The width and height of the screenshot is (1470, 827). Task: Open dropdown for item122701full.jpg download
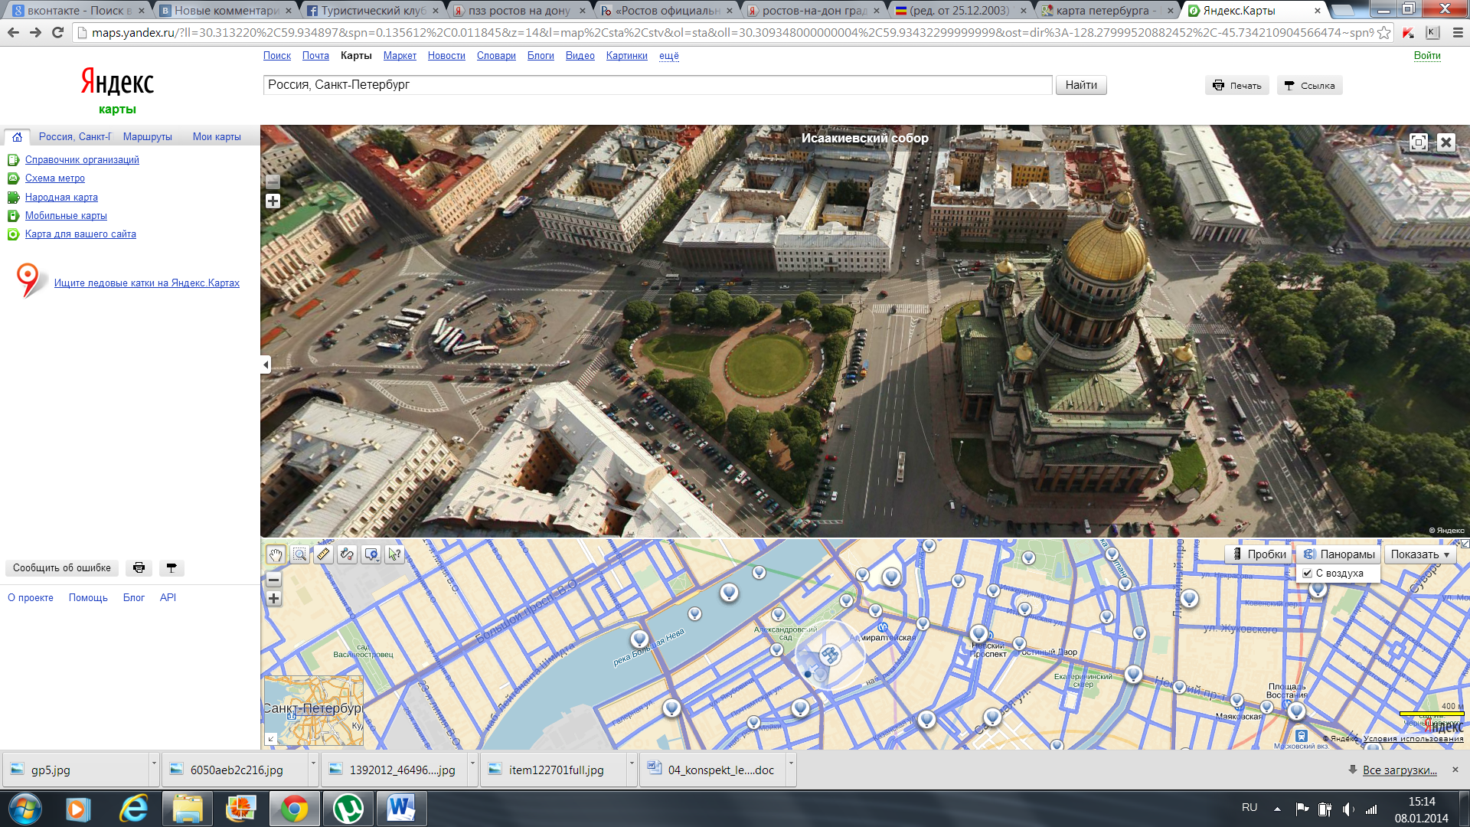coord(632,770)
